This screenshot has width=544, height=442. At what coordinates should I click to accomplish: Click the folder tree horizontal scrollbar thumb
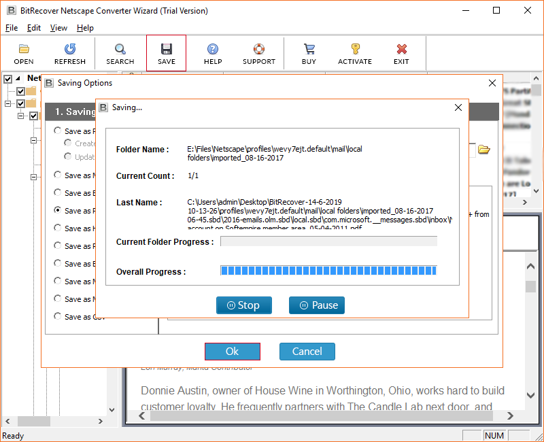pyautogui.click(x=34, y=421)
